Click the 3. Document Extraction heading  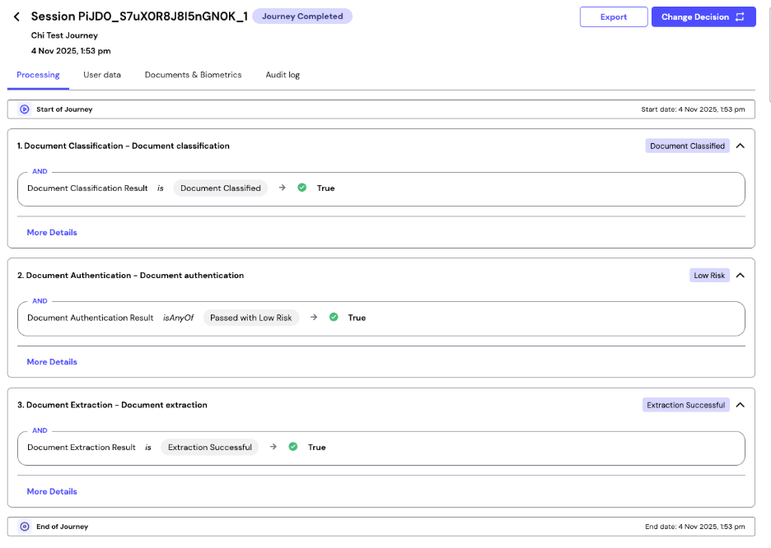pos(112,405)
